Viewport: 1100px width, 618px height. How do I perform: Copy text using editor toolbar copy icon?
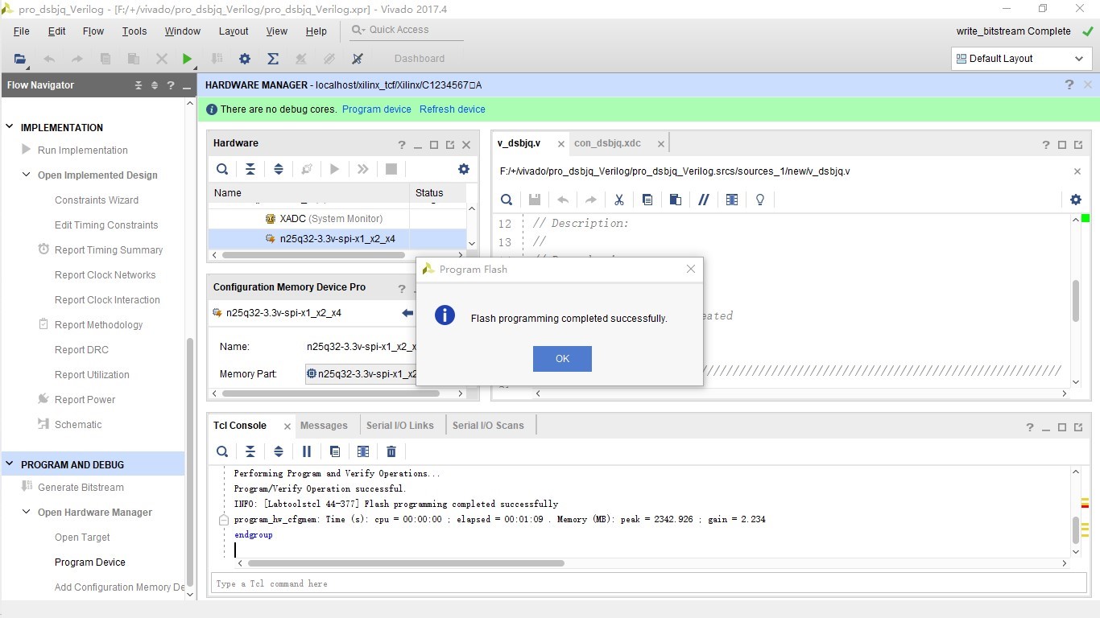point(647,200)
